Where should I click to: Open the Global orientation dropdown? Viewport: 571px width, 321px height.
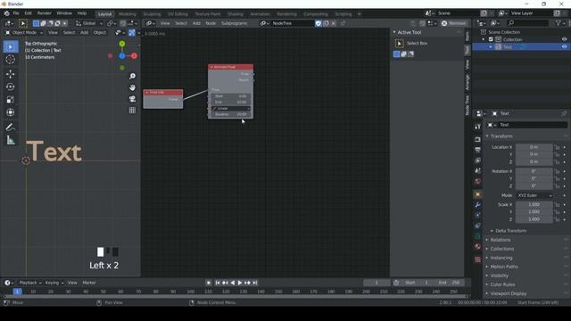coord(89,23)
